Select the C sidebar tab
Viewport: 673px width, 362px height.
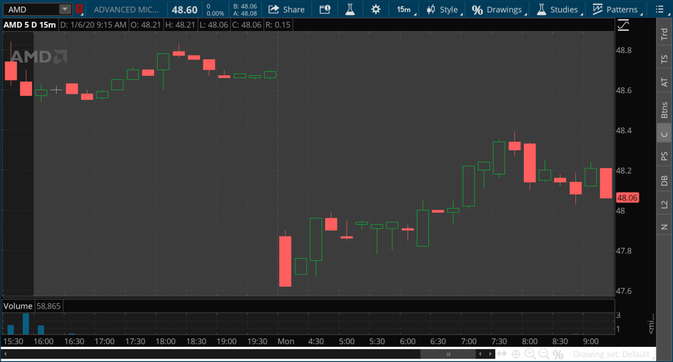(664, 134)
